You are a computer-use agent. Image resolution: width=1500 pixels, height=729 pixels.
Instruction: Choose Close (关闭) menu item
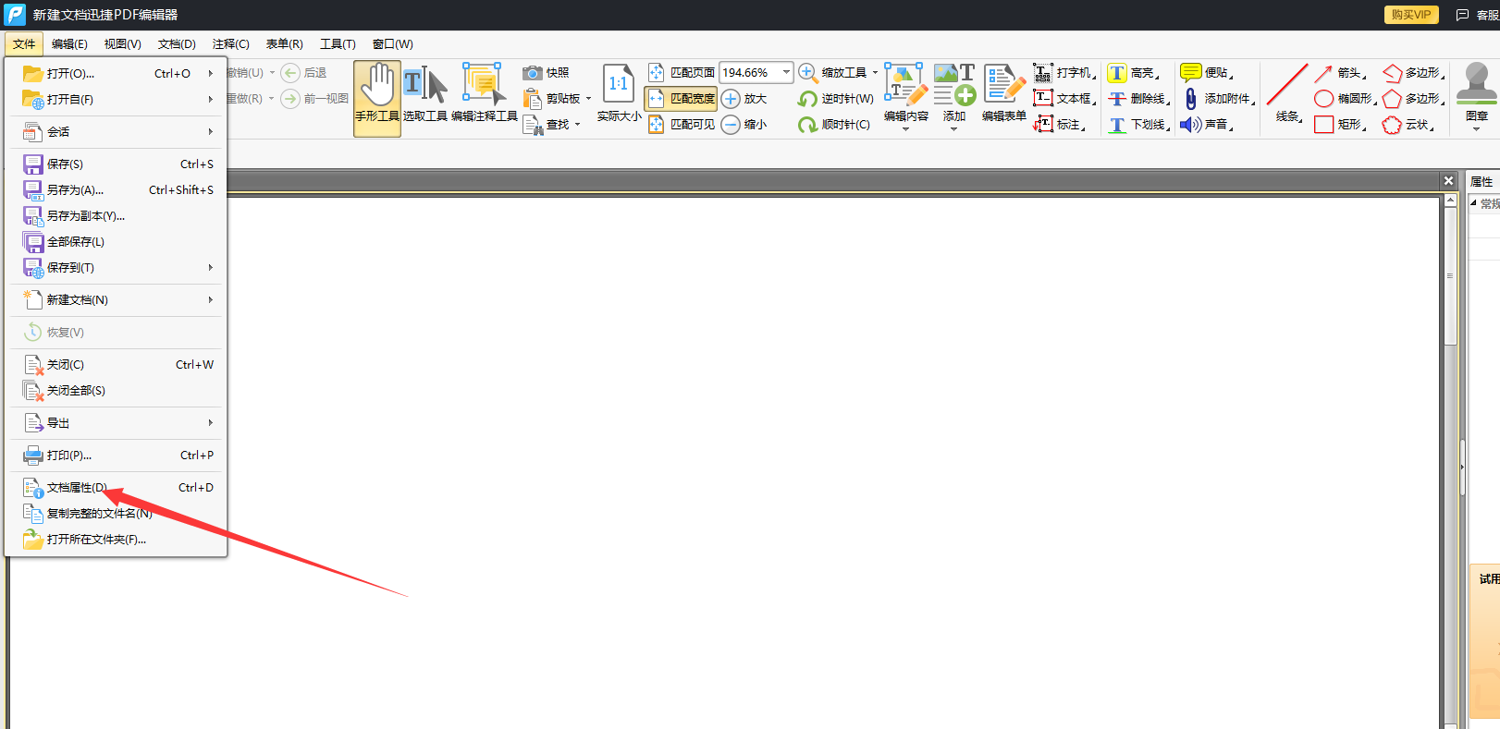pyautogui.click(x=116, y=365)
